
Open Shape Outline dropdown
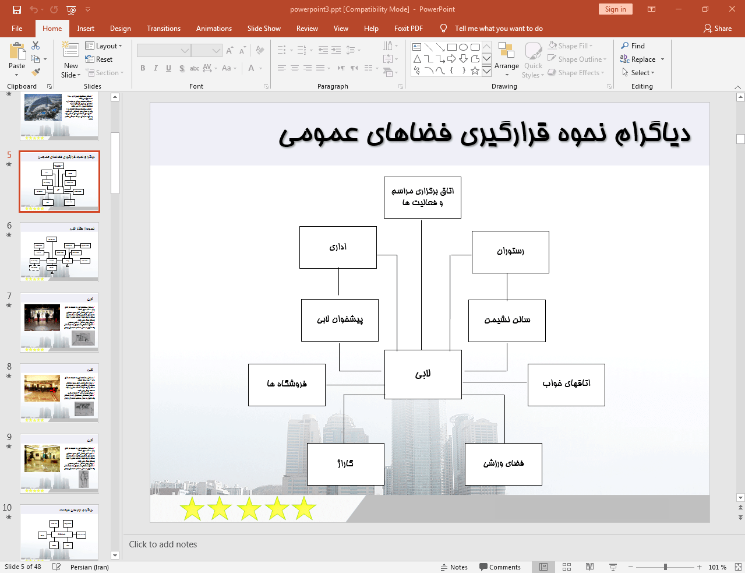click(x=577, y=59)
